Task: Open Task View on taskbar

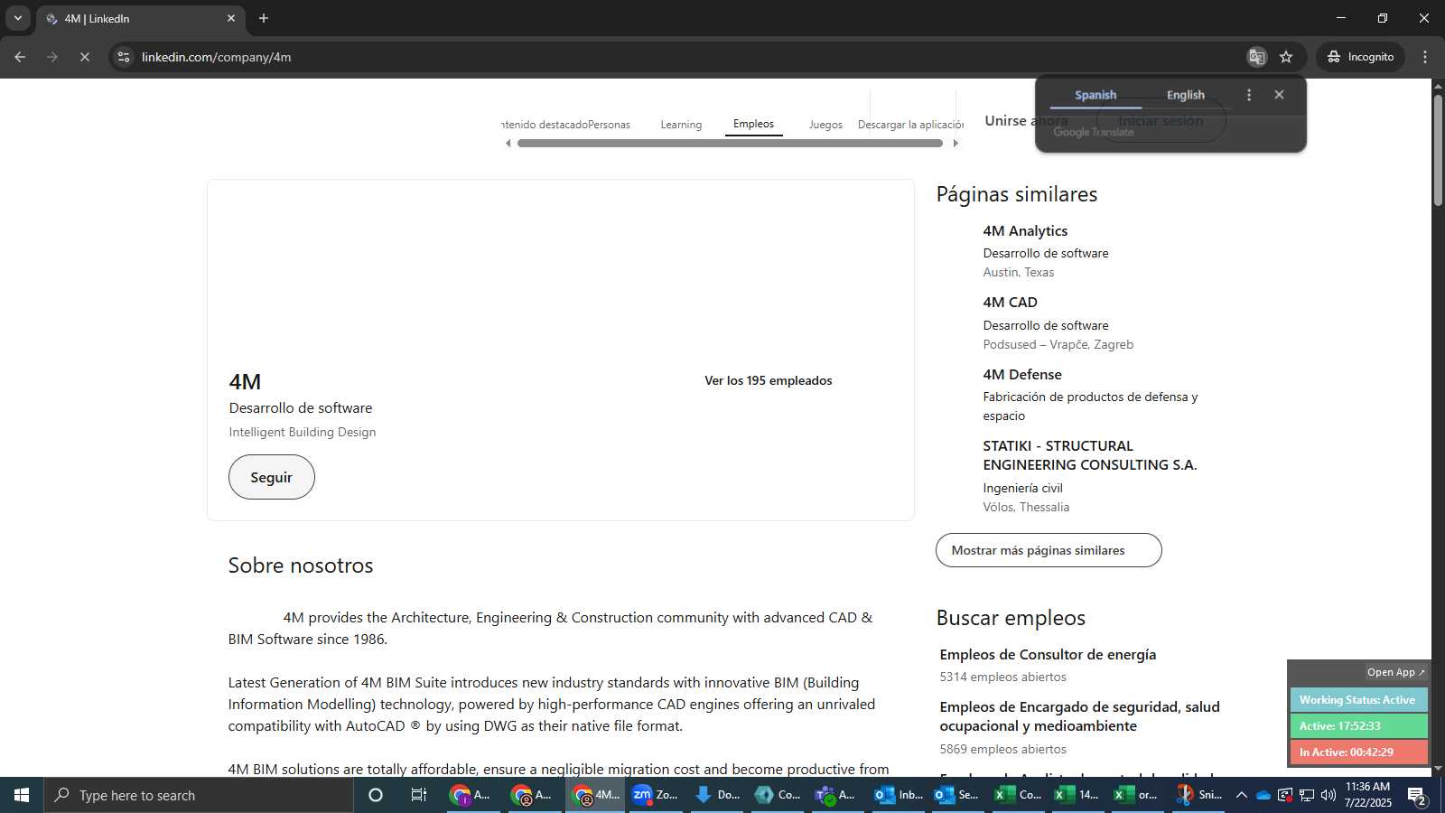Action: [x=419, y=795]
